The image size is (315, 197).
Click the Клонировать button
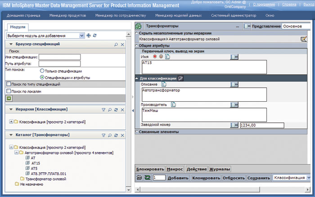click(206, 178)
